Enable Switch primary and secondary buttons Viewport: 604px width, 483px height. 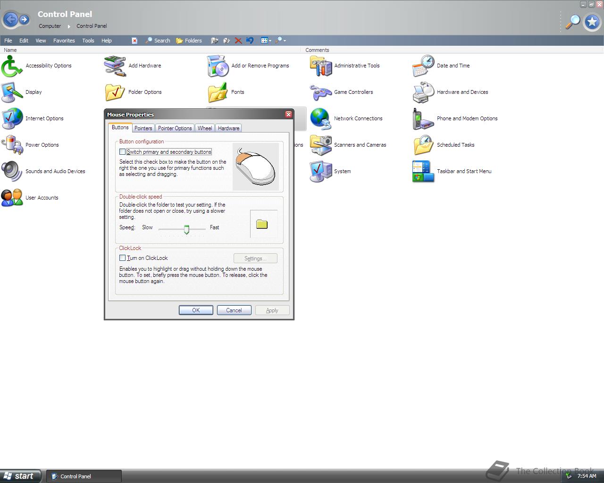[x=123, y=152]
